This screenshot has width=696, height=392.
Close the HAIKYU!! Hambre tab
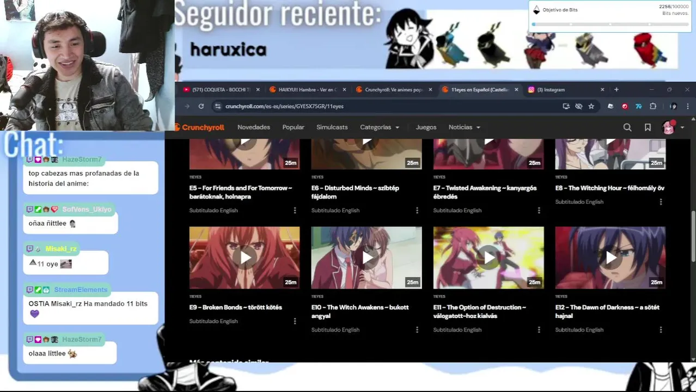[x=344, y=90]
